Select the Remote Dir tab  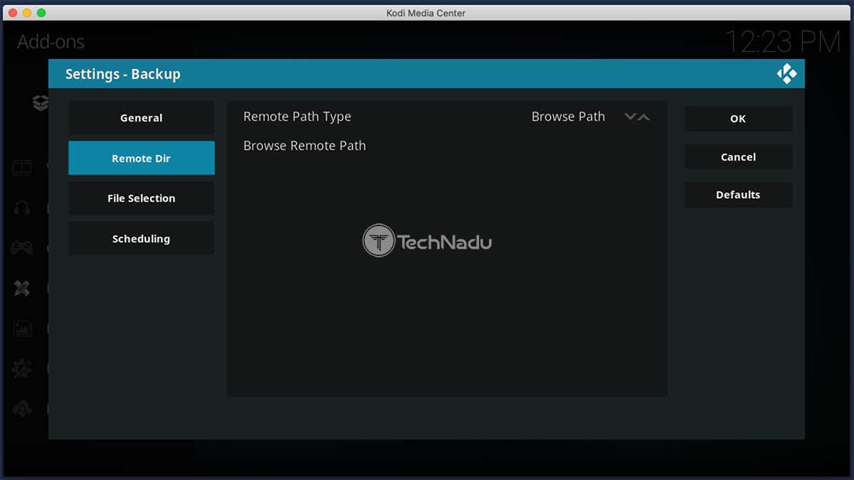tap(142, 158)
